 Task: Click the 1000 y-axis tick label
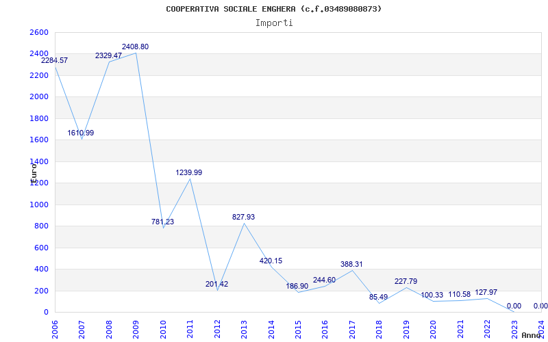pos(39,205)
